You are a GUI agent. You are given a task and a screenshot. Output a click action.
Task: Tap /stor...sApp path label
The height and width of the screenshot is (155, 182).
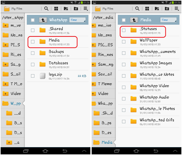tap(13, 18)
